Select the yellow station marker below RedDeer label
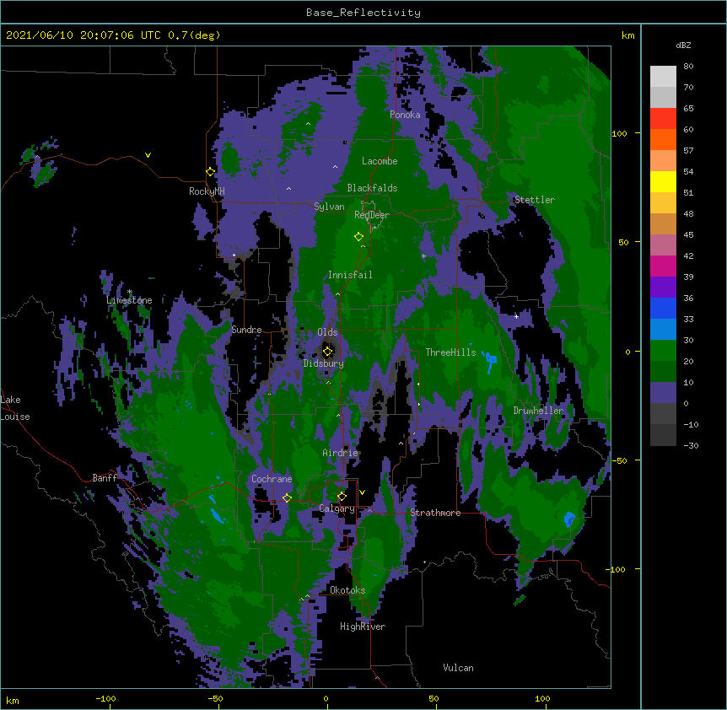The image size is (727, 710). 359,237
